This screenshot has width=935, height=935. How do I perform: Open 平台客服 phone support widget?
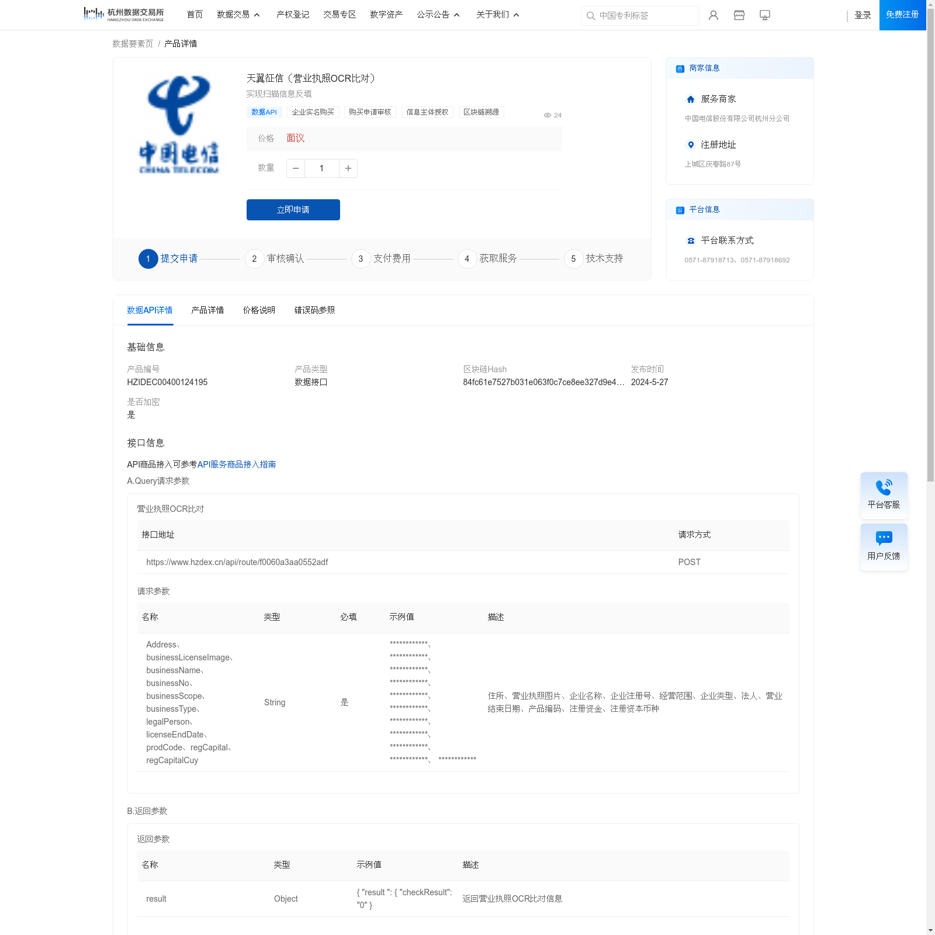[x=884, y=496]
